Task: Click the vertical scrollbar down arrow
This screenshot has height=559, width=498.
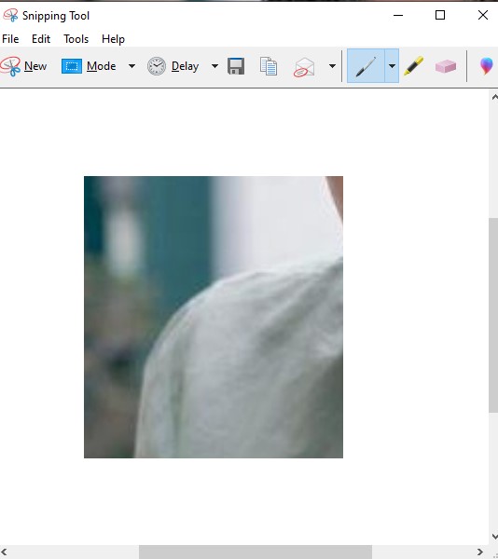Action: (494, 537)
